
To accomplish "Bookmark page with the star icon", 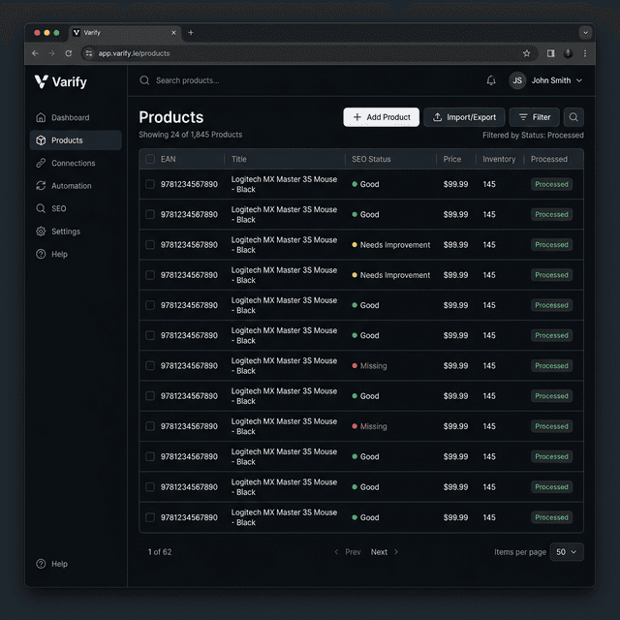I will pyautogui.click(x=526, y=53).
